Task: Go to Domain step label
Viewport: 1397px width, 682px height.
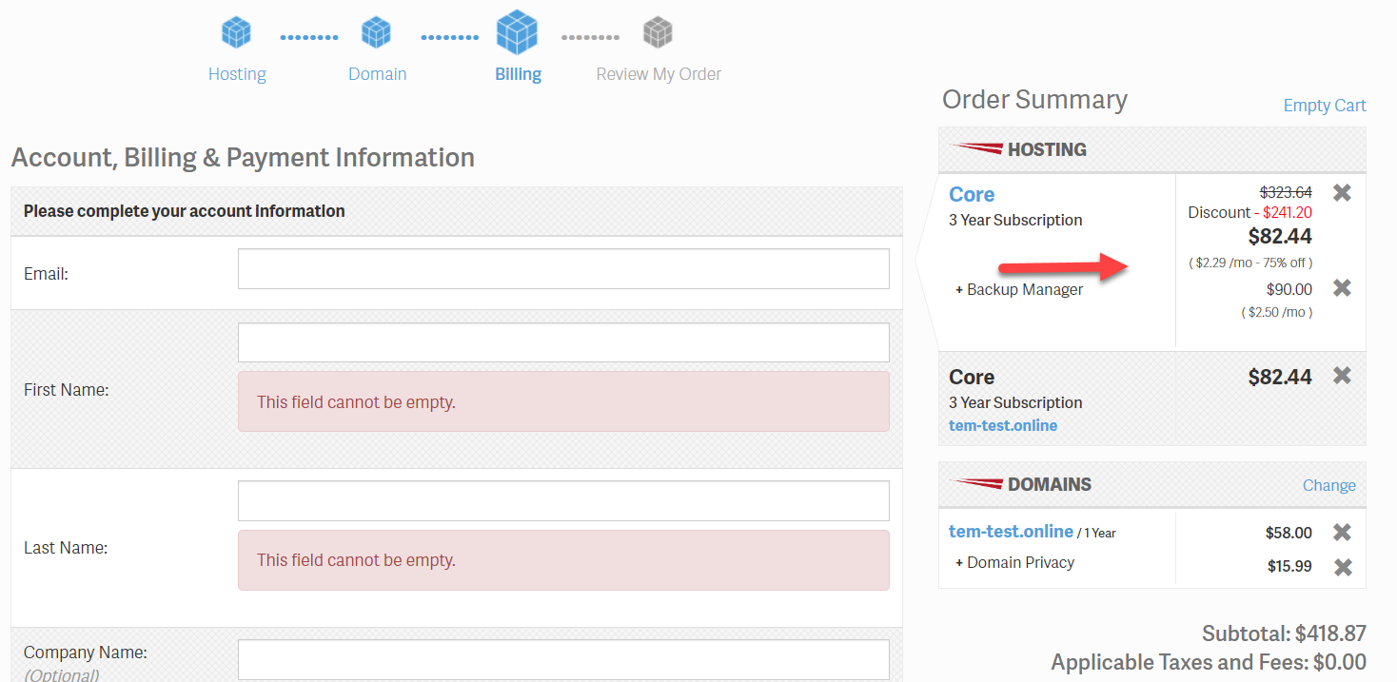Action: click(377, 74)
